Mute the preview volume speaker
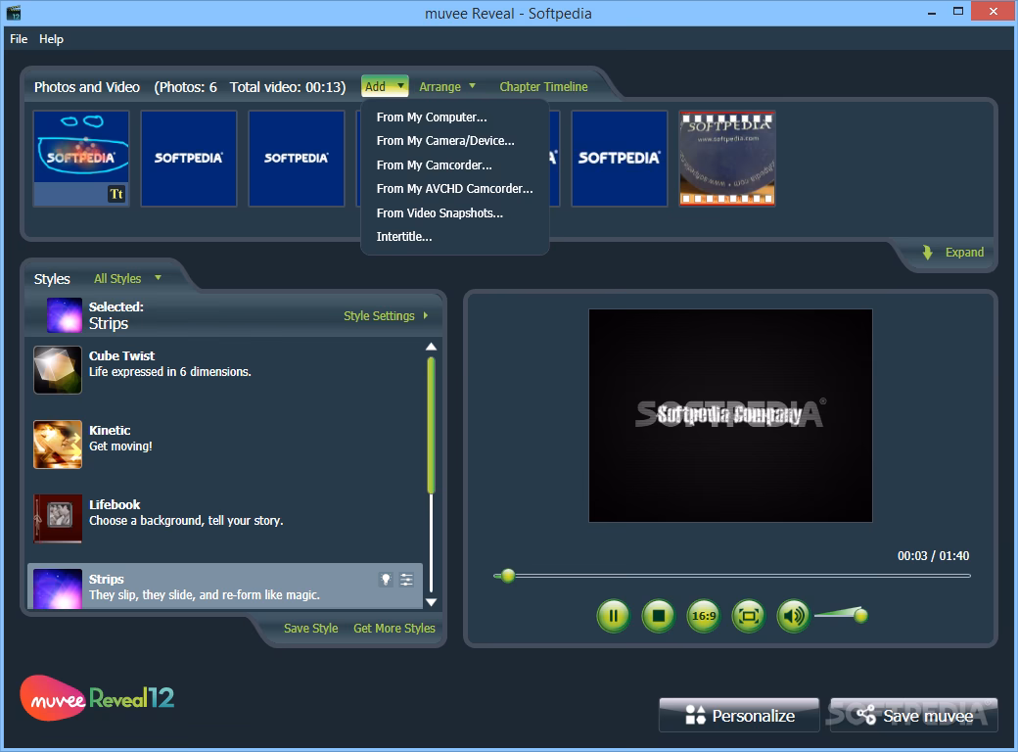The height and width of the screenshot is (752, 1018). [x=794, y=615]
